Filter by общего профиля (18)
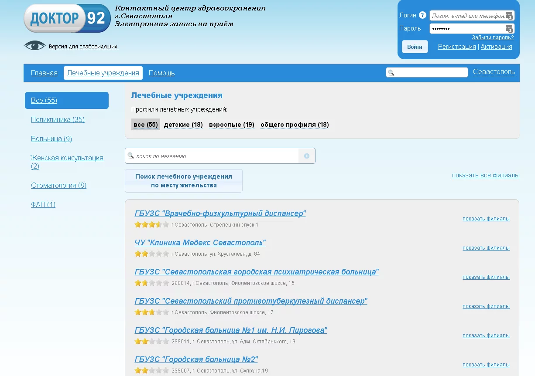This screenshot has width=535, height=376. click(x=295, y=125)
